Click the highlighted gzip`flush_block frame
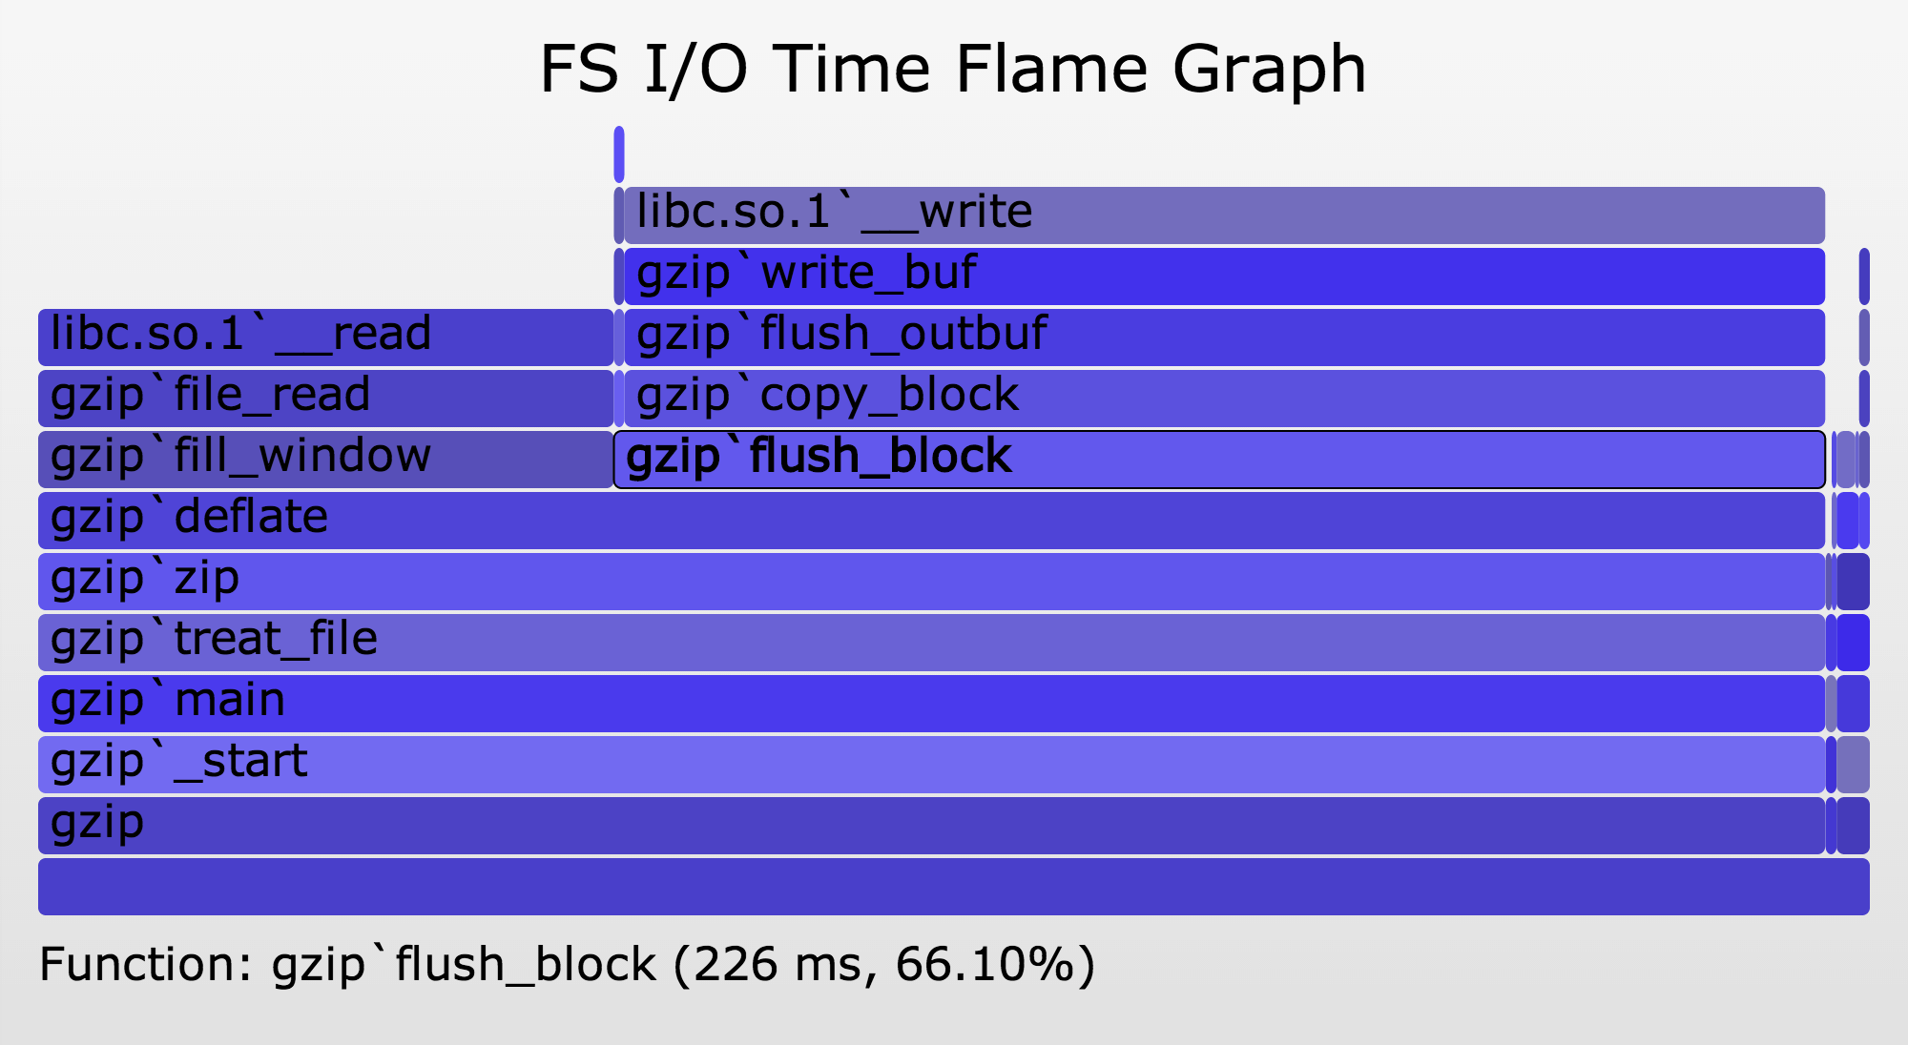The width and height of the screenshot is (1908, 1045). point(1218,459)
